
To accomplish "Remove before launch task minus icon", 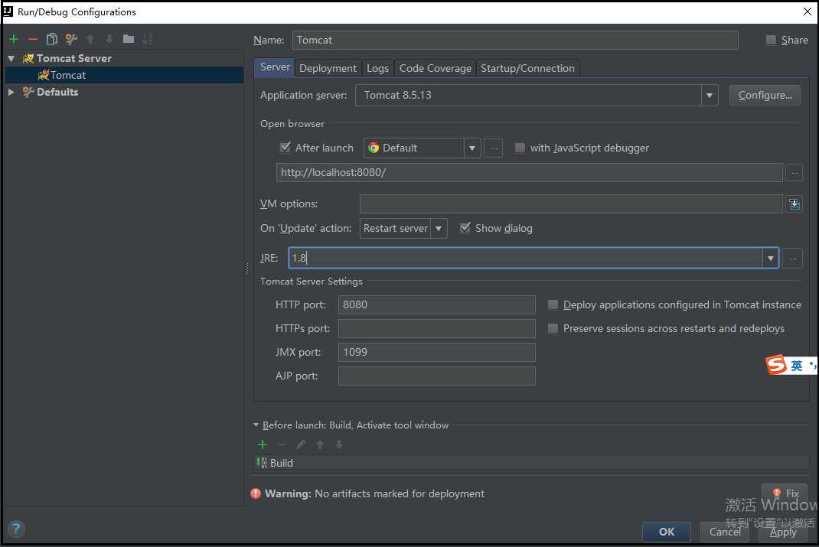I will [x=282, y=444].
